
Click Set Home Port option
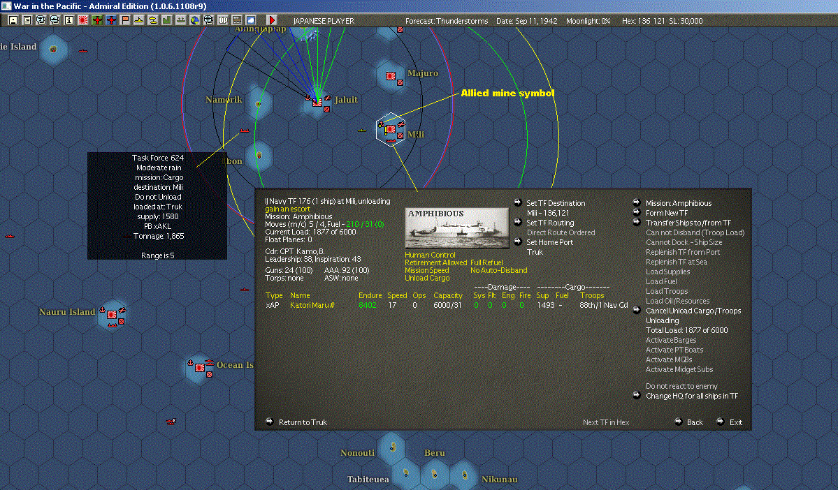(549, 242)
